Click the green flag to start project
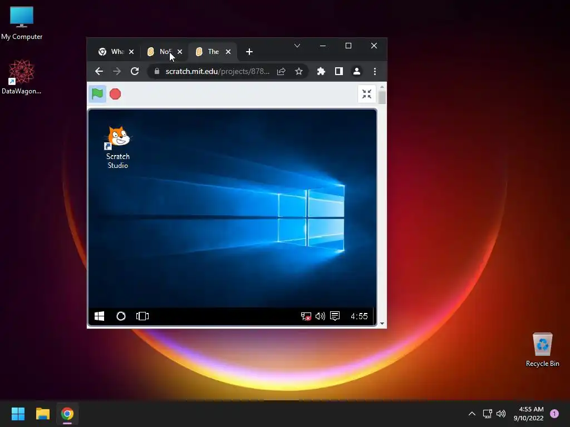 pyautogui.click(x=97, y=94)
